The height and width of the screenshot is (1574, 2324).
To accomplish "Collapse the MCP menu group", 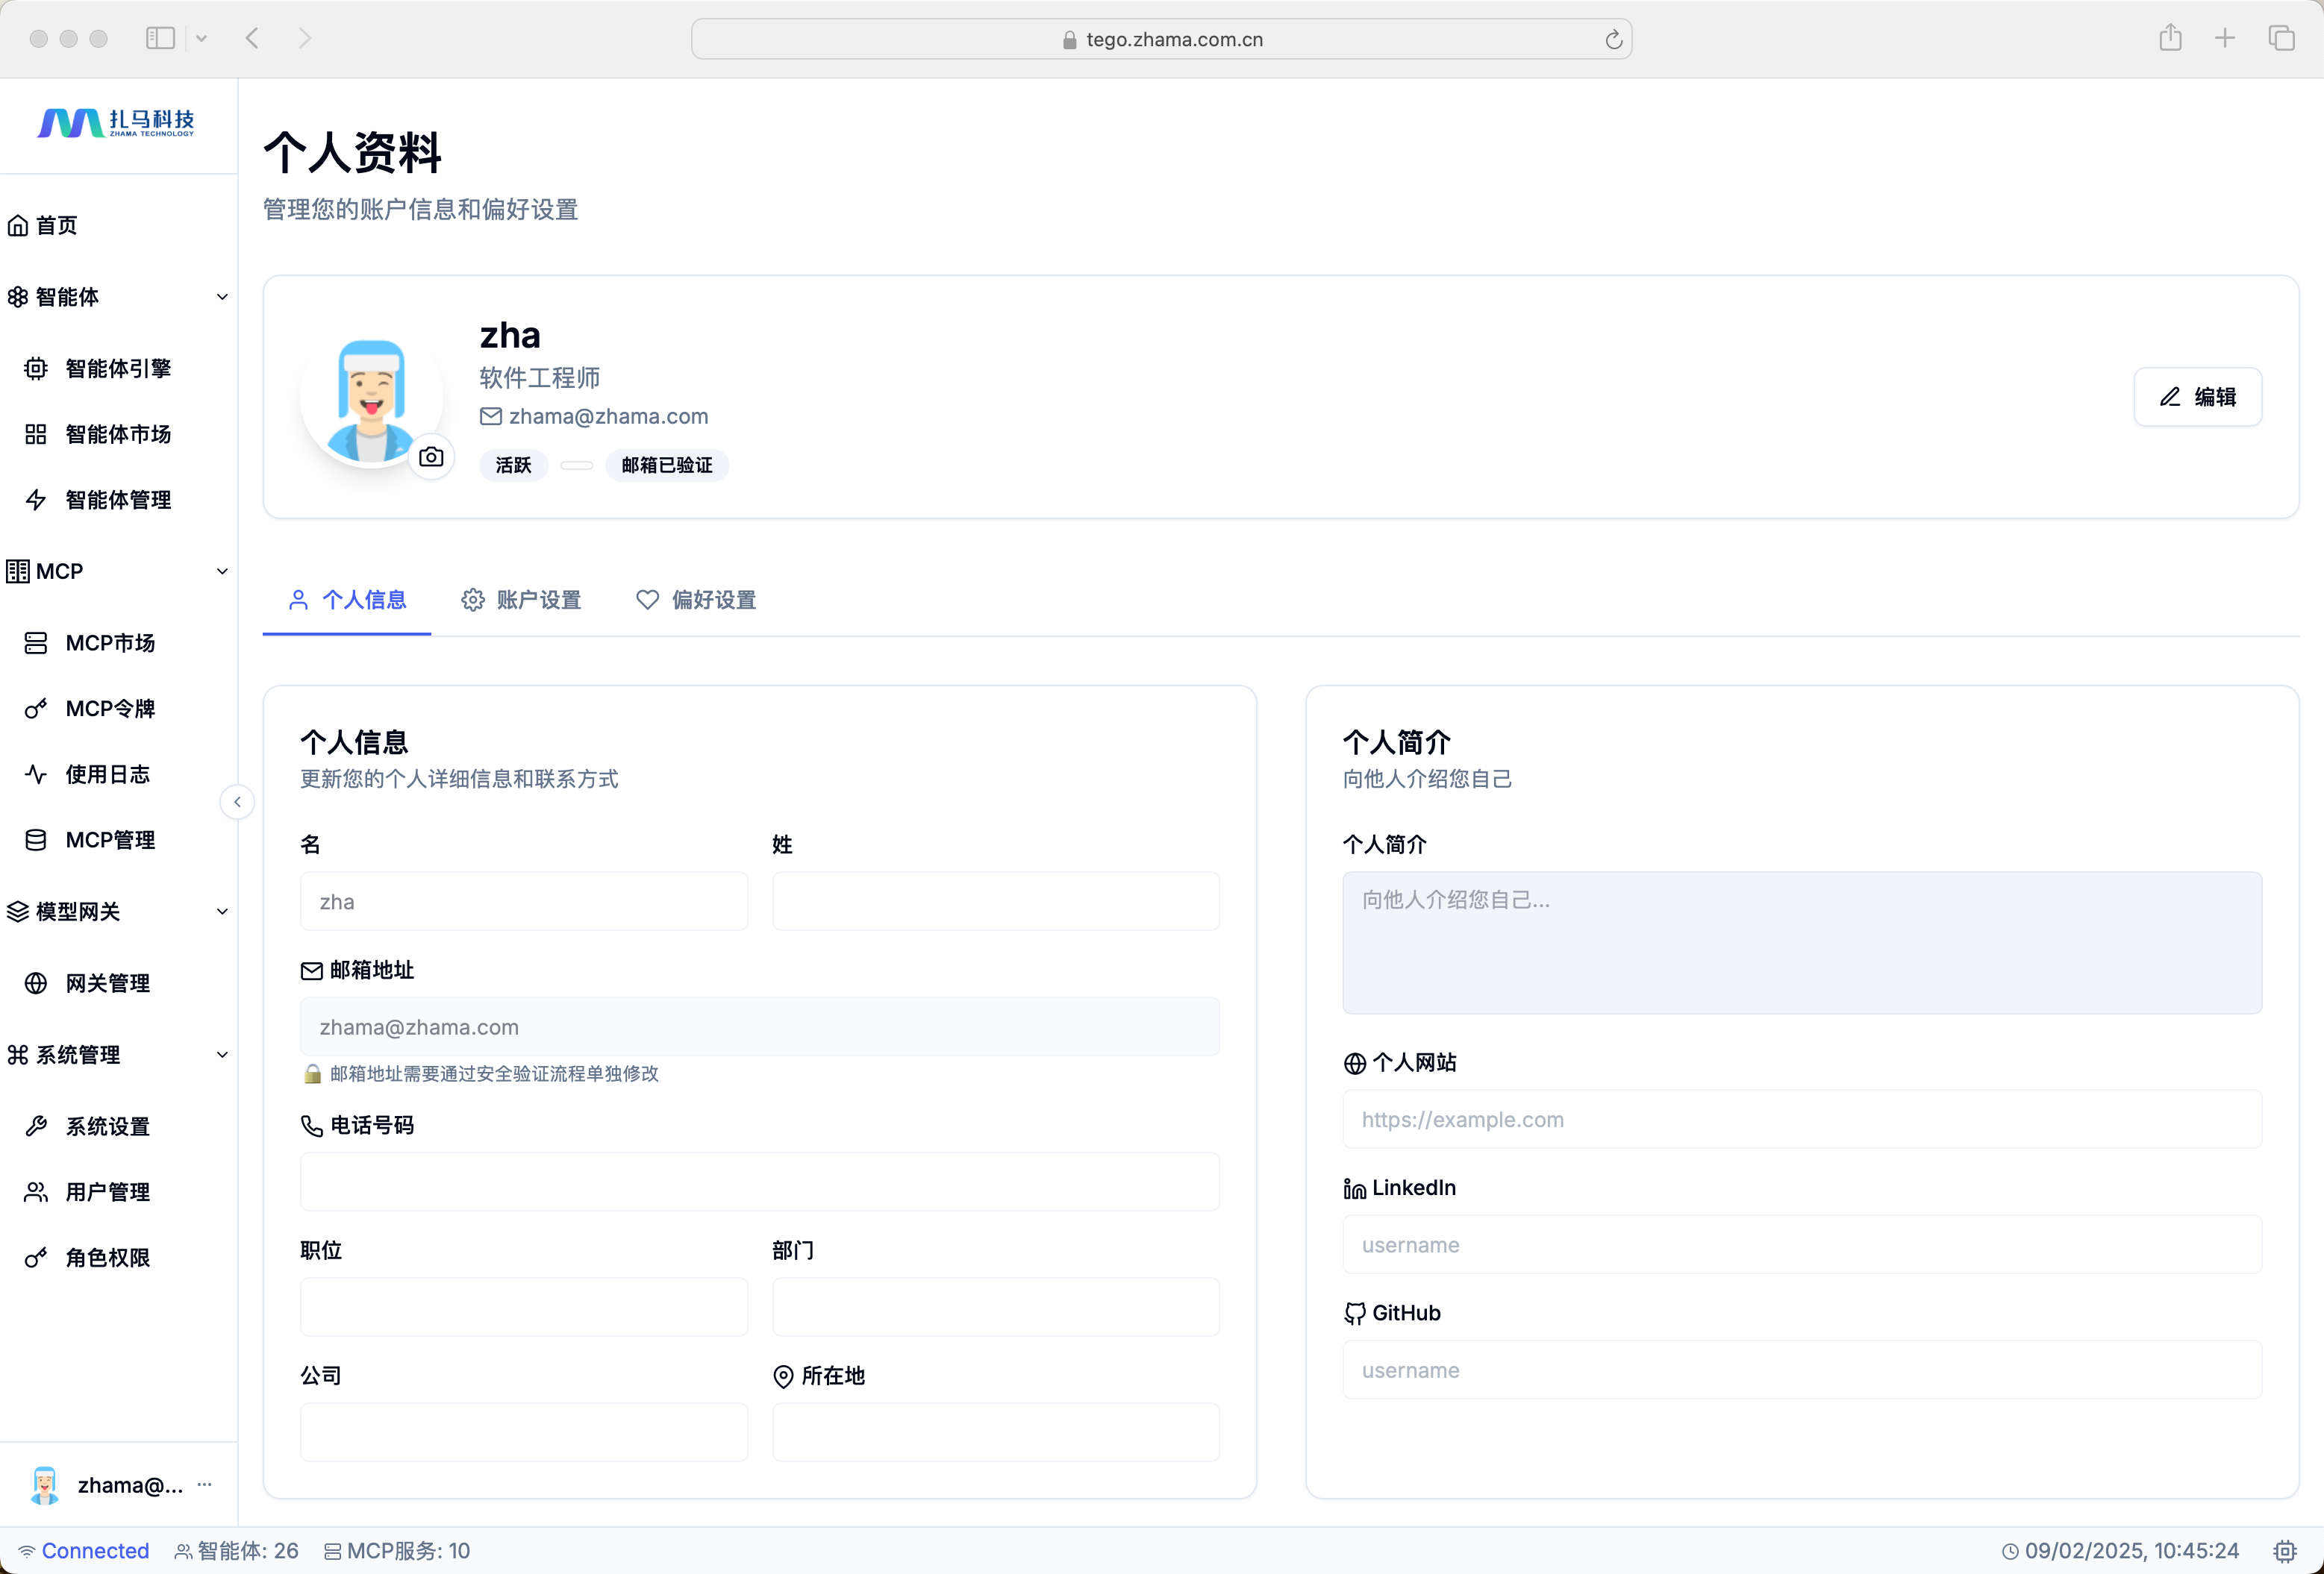I will coord(222,571).
